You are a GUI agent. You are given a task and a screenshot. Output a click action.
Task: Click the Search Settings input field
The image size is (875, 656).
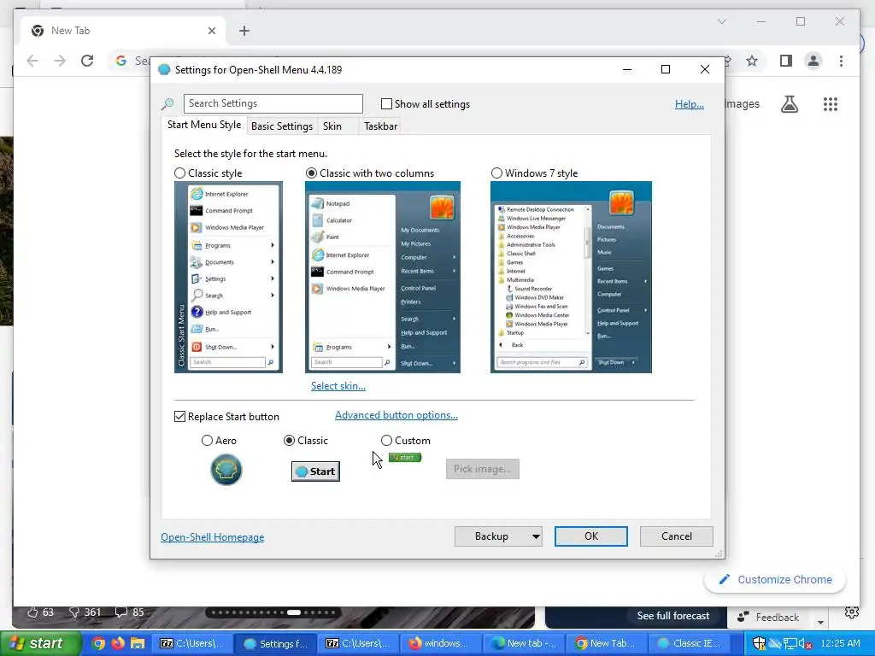273,103
